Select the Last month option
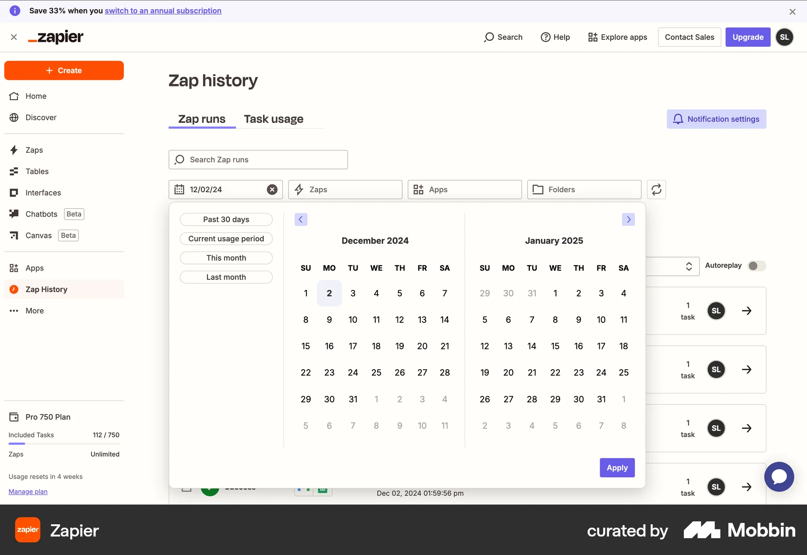The height and width of the screenshot is (555, 807). (x=226, y=277)
